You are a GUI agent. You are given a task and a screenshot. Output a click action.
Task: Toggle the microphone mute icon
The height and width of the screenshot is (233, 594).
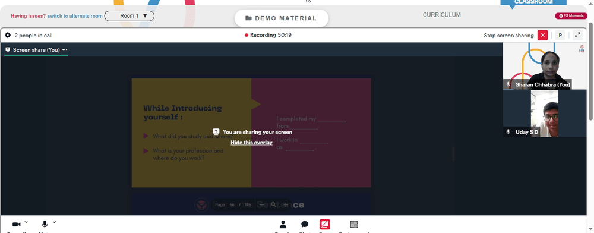coord(45,224)
